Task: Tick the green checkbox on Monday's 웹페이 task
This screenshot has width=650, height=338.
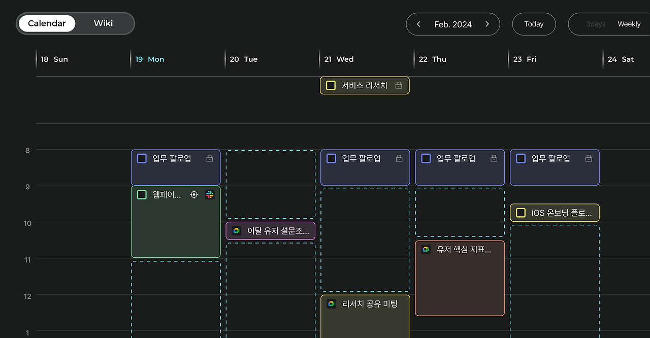Action: tap(142, 195)
